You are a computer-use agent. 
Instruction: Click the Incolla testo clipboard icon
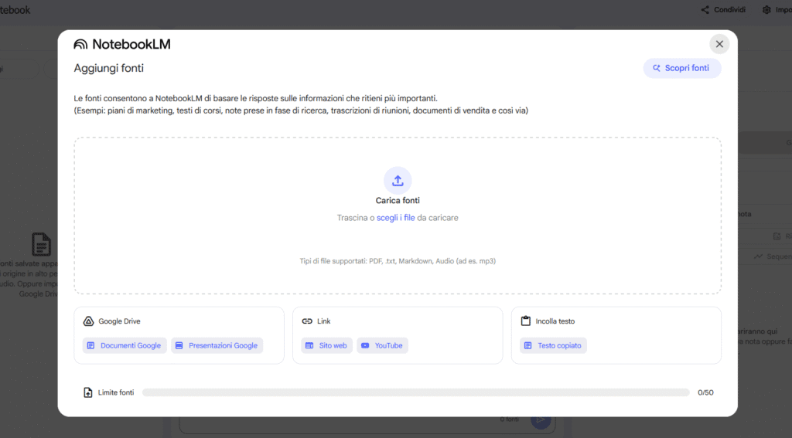526,321
